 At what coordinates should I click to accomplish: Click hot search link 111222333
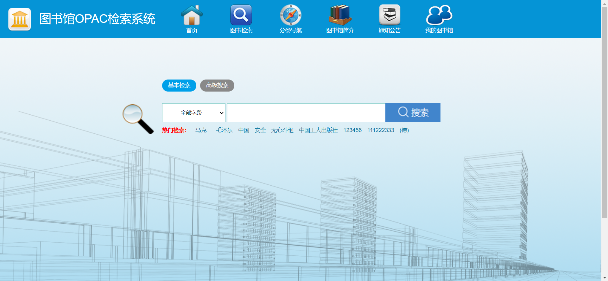[x=381, y=130]
